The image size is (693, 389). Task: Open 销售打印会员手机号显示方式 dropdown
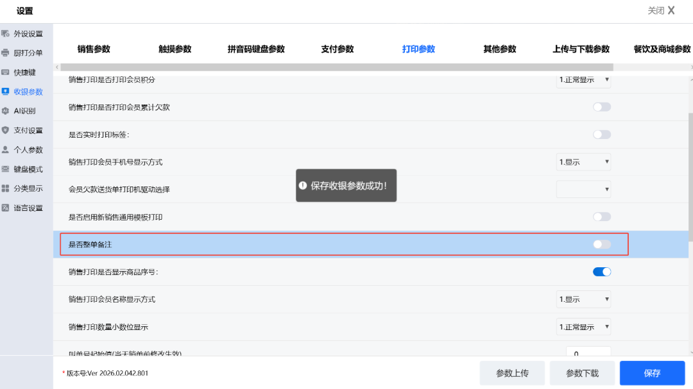tap(583, 162)
